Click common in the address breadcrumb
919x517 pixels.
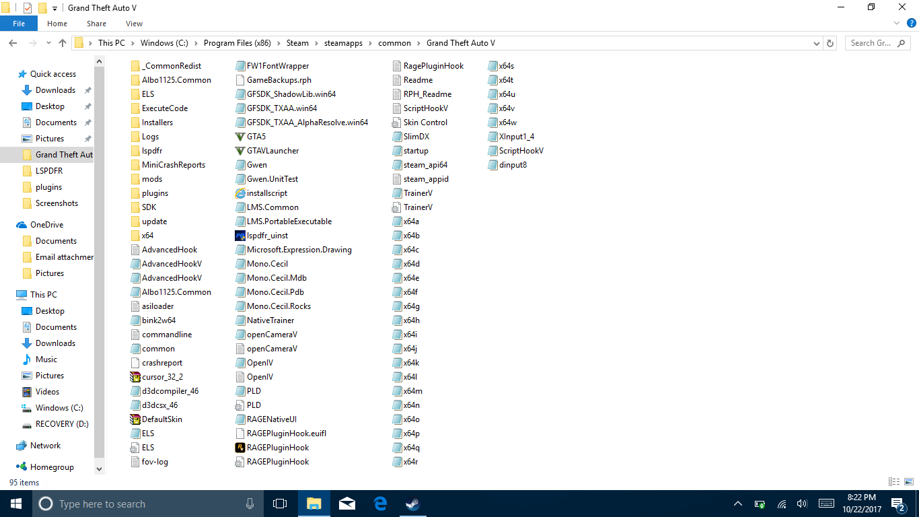394,43
